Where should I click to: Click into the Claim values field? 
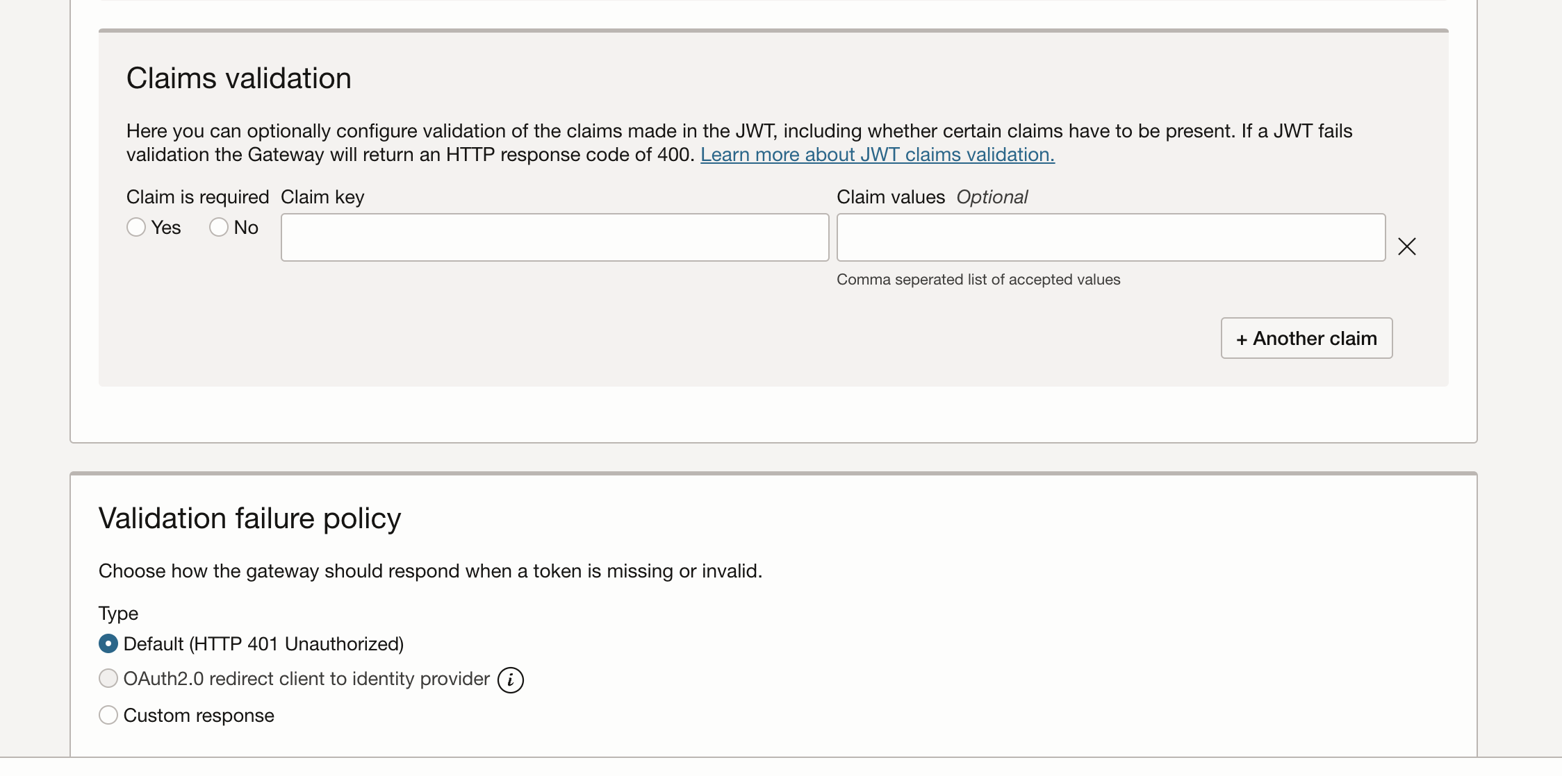click(x=1110, y=237)
